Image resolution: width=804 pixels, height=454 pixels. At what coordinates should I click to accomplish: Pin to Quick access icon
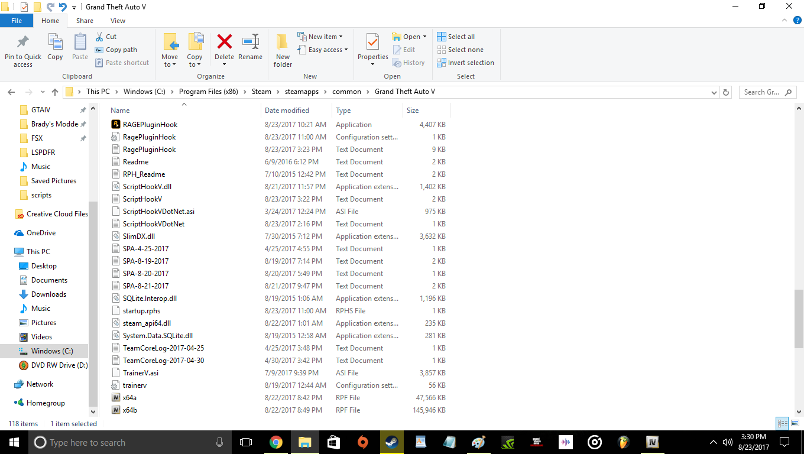click(23, 50)
